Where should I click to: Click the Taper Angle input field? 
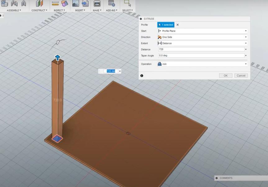point(201,56)
